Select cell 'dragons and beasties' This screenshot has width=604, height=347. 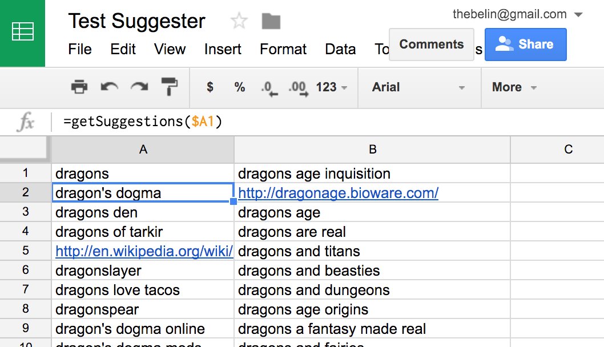(x=372, y=271)
